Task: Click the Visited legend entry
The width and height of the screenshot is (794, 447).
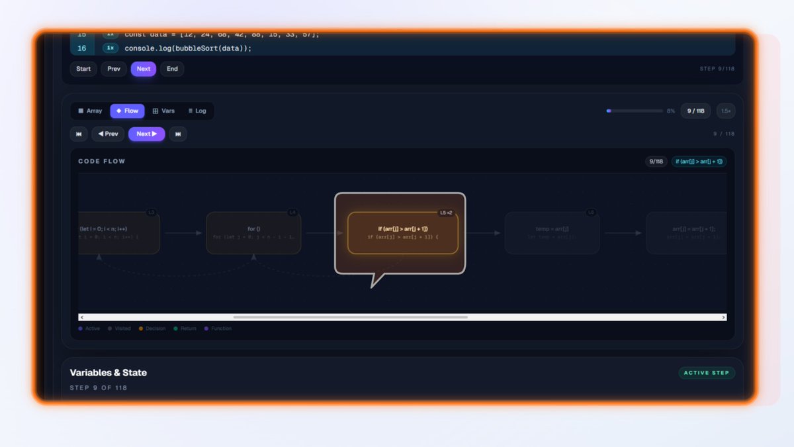Action: [119, 328]
